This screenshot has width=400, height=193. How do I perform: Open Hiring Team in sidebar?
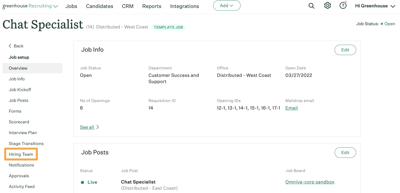coord(21,154)
